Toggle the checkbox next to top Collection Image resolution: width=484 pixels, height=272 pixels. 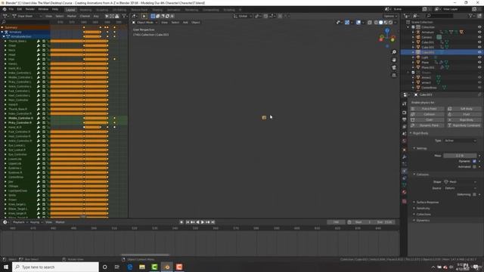(413, 27)
